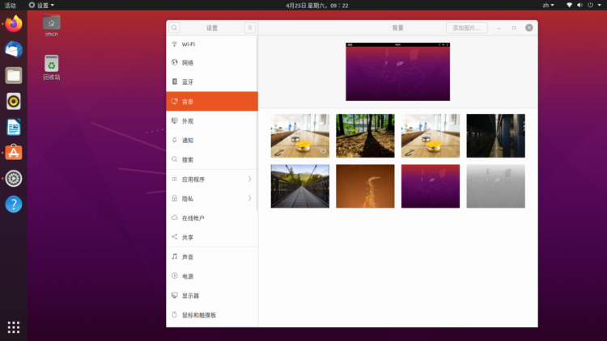Open the 设置 app menu in top bar

point(42,5)
